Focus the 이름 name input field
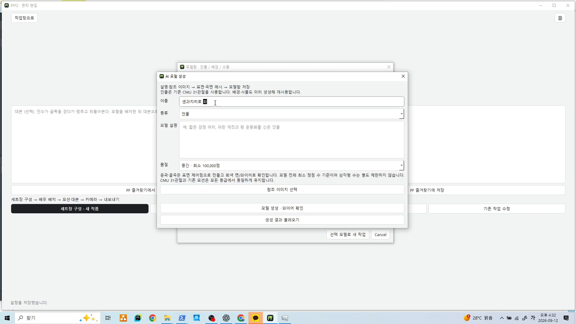Viewport: 576px width, 324px height. click(292, 102)
